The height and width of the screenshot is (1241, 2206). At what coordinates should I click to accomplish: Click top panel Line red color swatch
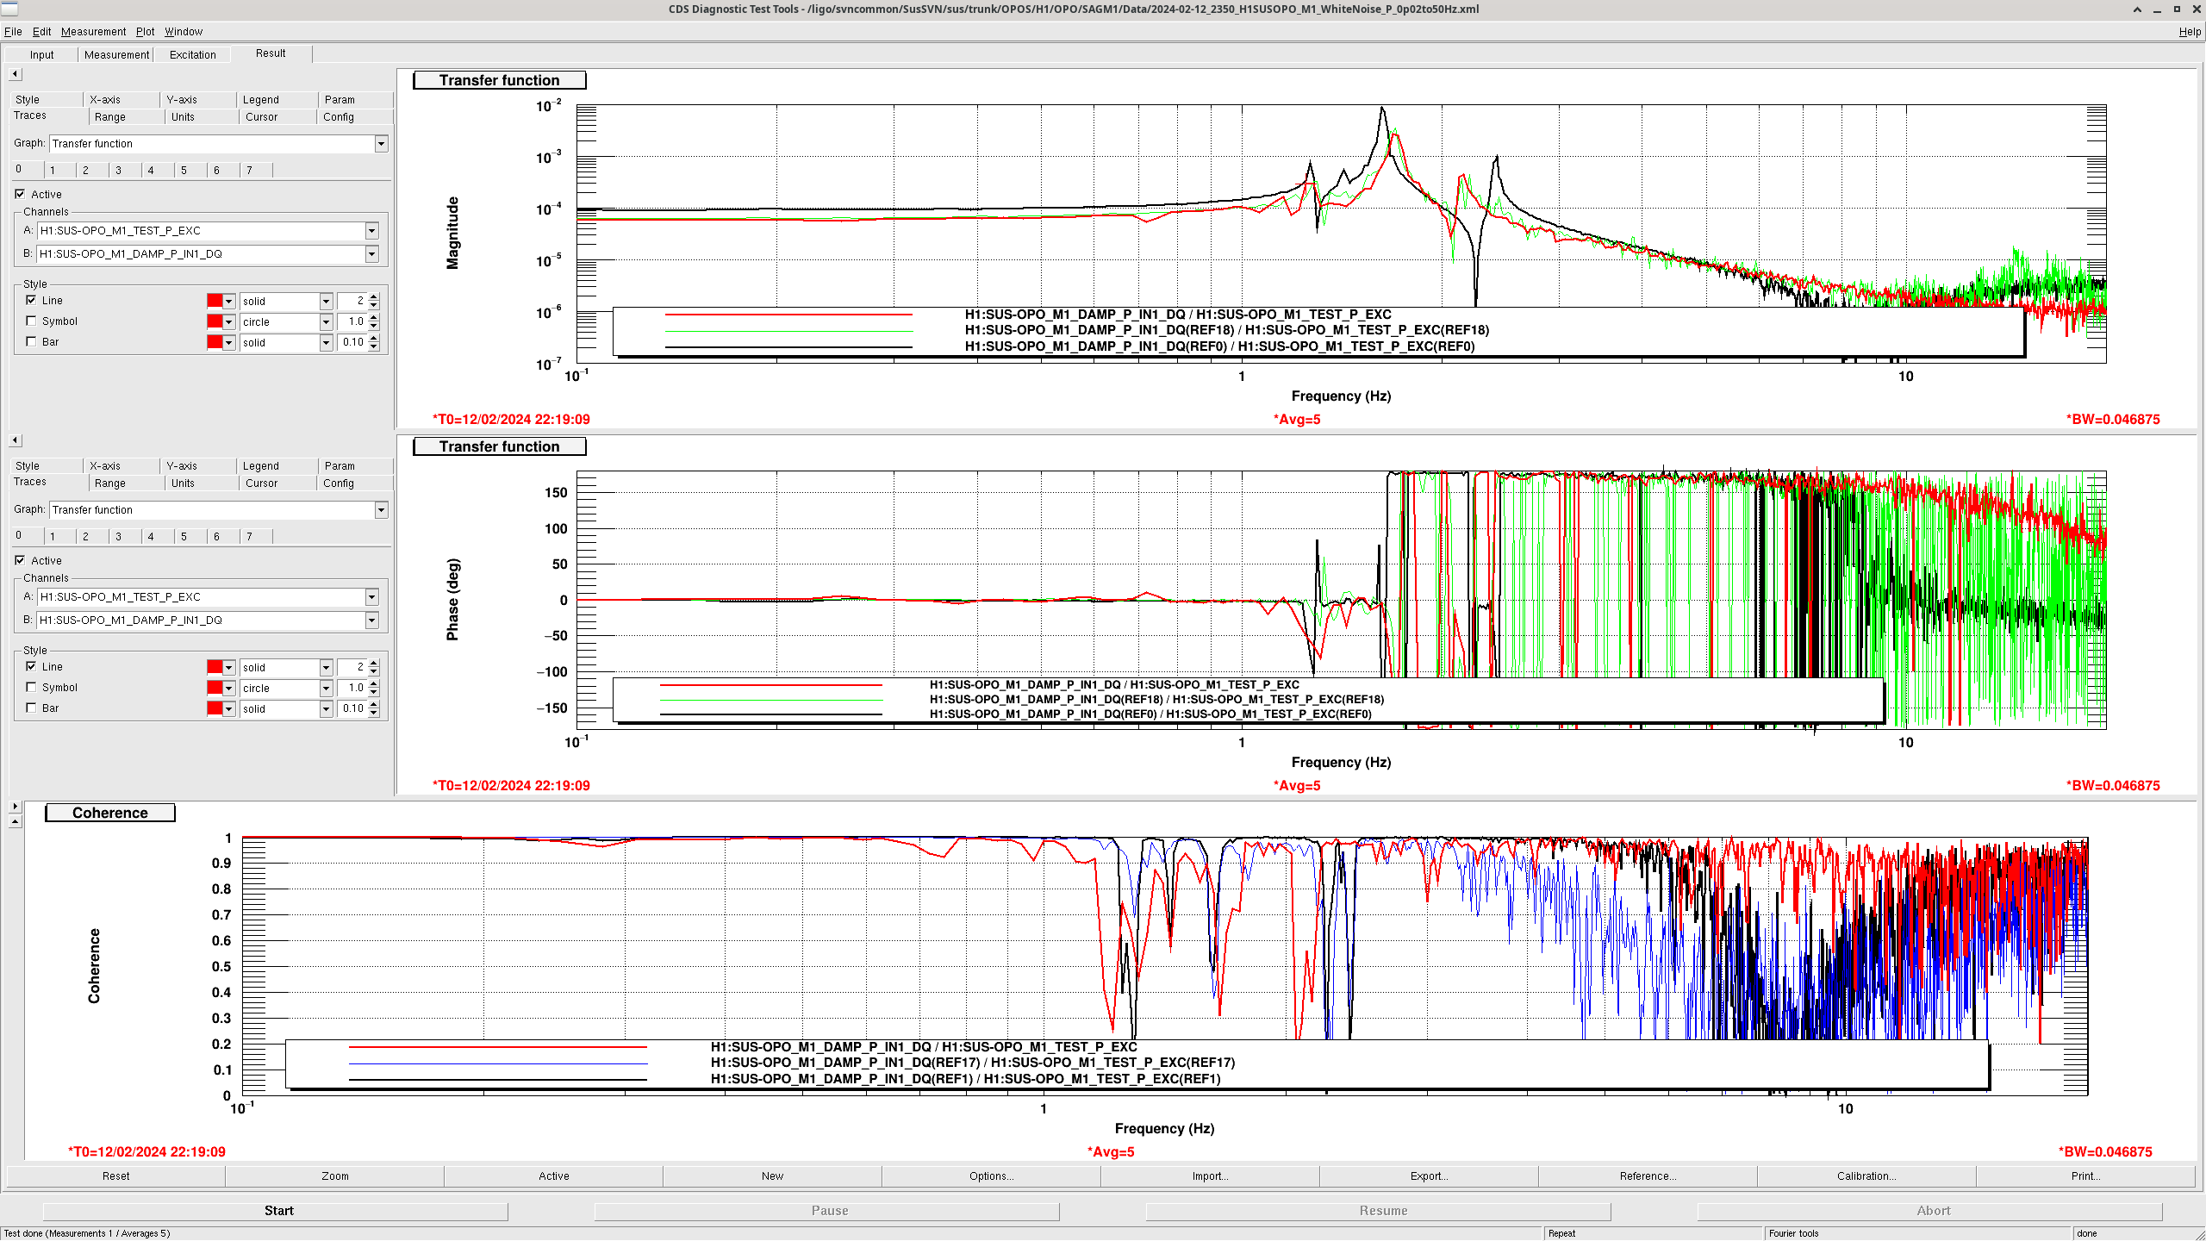(x=215, y=301)
